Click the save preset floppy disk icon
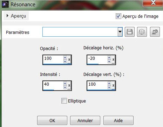163x127 pixels. click(x=130, y=32)
